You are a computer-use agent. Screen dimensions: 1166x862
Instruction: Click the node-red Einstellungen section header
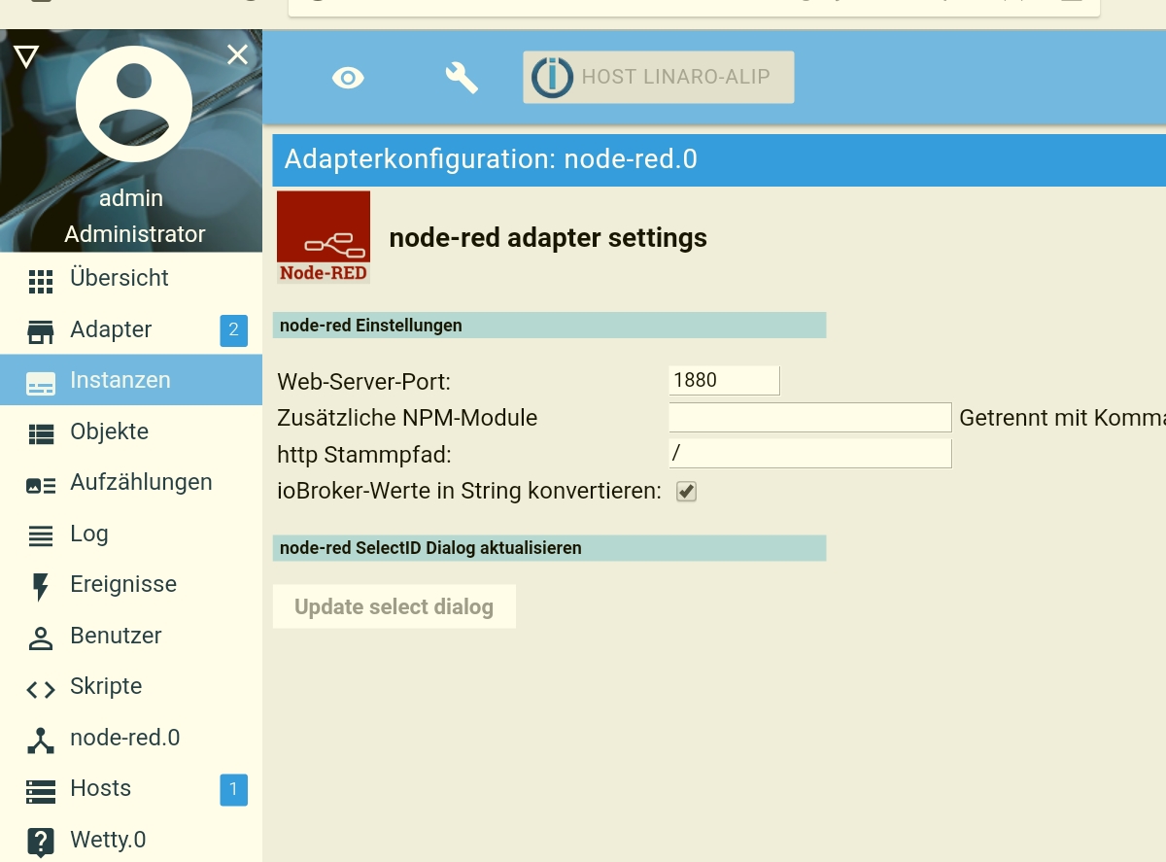coord(549,326)
